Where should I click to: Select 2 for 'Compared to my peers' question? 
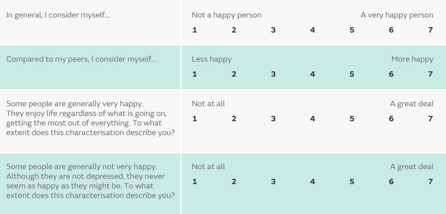pyautogui.click(x=234, y=74)
